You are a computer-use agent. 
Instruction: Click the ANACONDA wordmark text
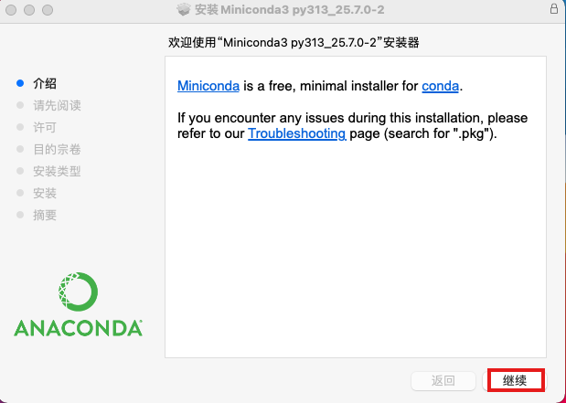[78, 327]
